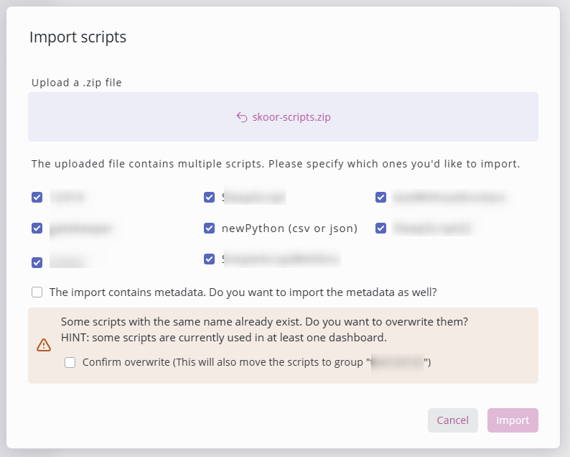Uncheck the checkbox immediately right of newPython label

click(380, 228)
